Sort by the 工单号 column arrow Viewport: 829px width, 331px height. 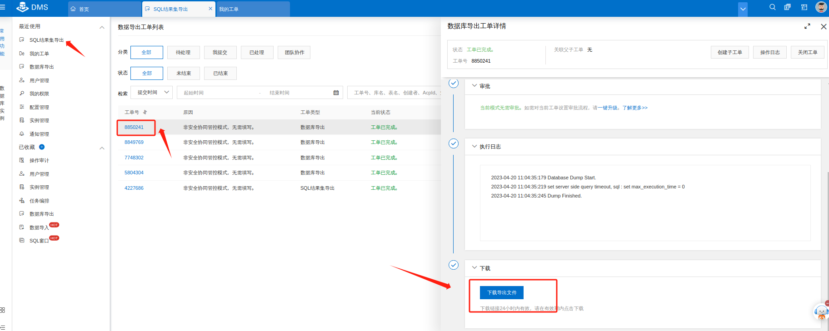pyautogui.click(x=145, y=112)
